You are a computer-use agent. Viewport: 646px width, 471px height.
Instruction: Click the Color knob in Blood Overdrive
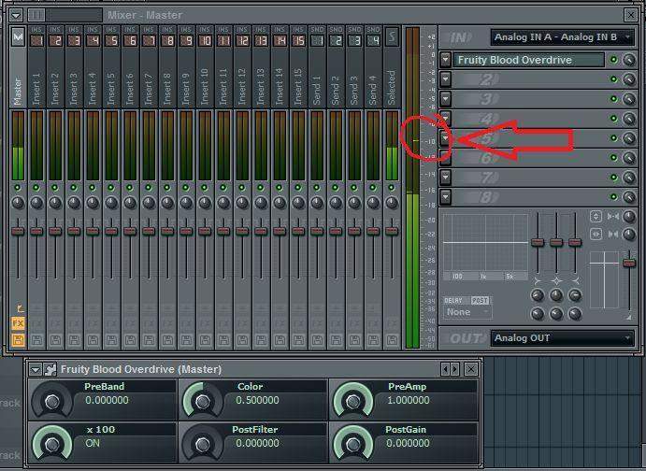pos(204,401)
